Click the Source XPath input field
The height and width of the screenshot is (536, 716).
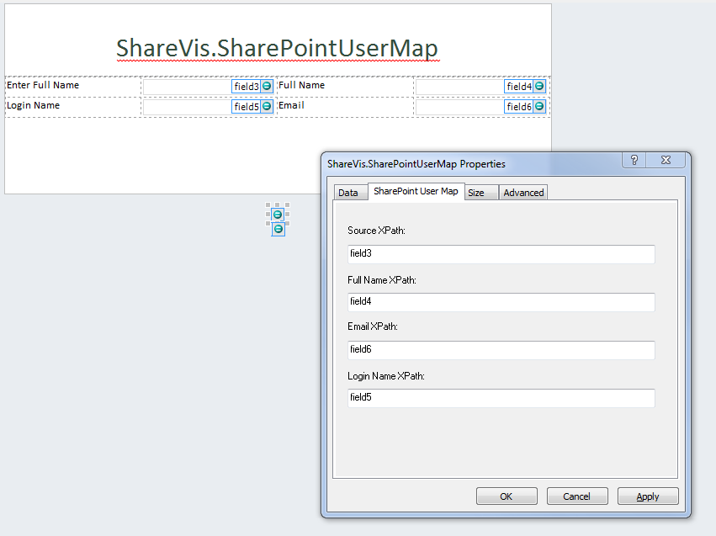pyautogui.click(x=501, y=254)
